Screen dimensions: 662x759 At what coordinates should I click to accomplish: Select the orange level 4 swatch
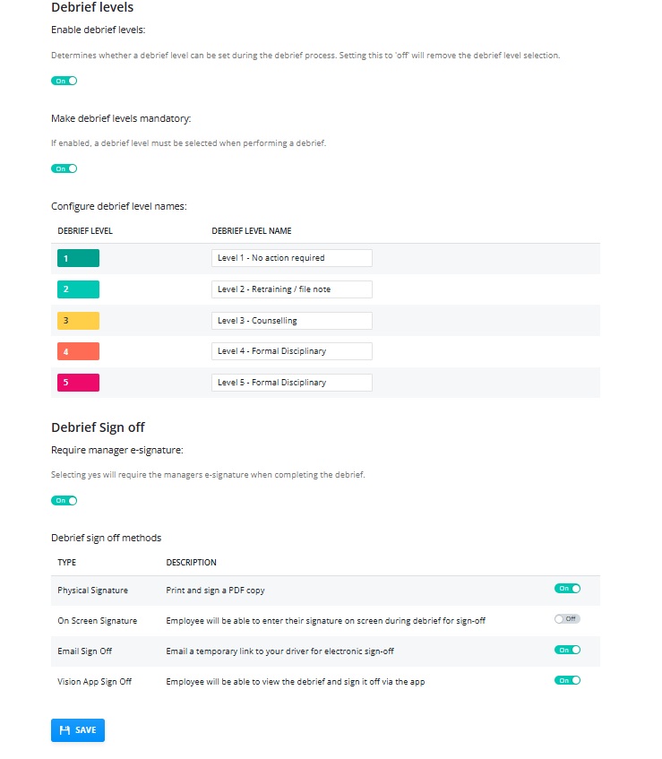[x=79, y=351]
